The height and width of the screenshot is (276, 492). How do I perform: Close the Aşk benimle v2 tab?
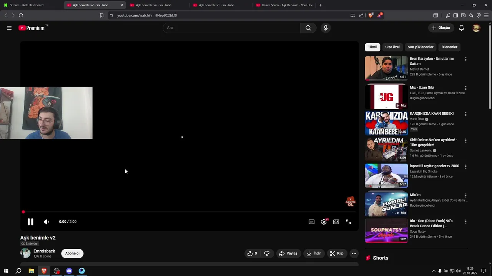(121, 5)
